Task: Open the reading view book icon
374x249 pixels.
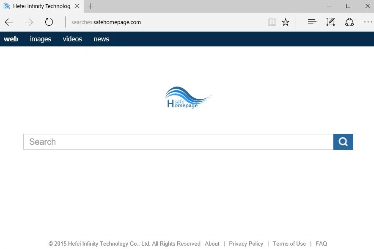Action: click(272, 22)
